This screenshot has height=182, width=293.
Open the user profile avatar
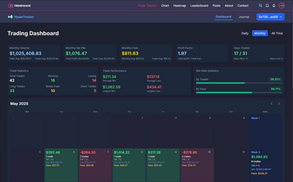[282, 6]
